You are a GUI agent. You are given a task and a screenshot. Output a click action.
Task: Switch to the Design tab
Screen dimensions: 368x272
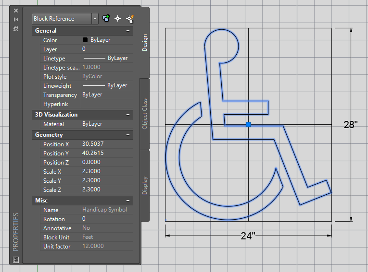(145, 43)
